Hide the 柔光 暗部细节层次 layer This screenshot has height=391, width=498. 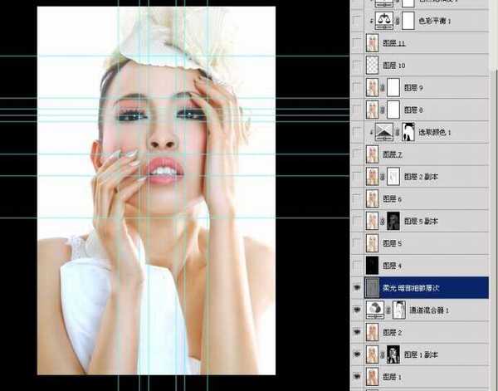pos(357,288)
